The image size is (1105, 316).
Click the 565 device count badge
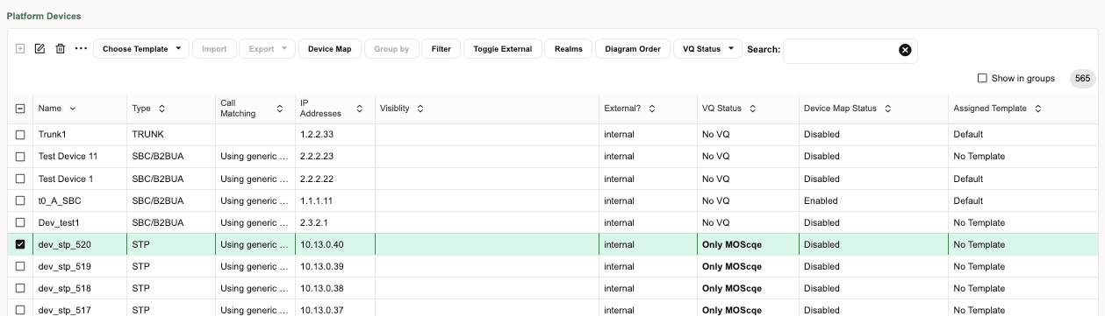[1083, 79]
